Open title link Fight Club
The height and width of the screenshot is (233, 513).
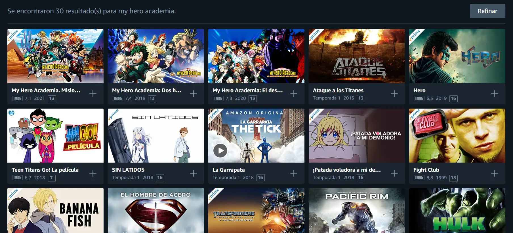426,170
